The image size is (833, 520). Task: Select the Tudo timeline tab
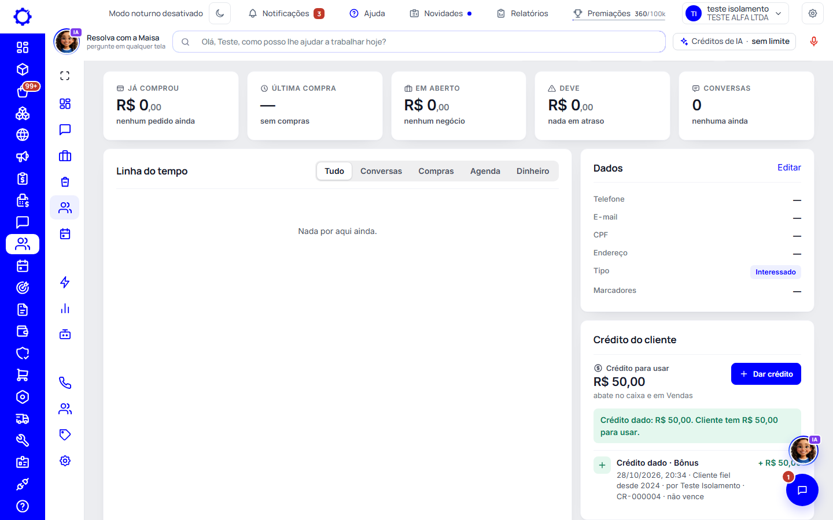(334, 171)
